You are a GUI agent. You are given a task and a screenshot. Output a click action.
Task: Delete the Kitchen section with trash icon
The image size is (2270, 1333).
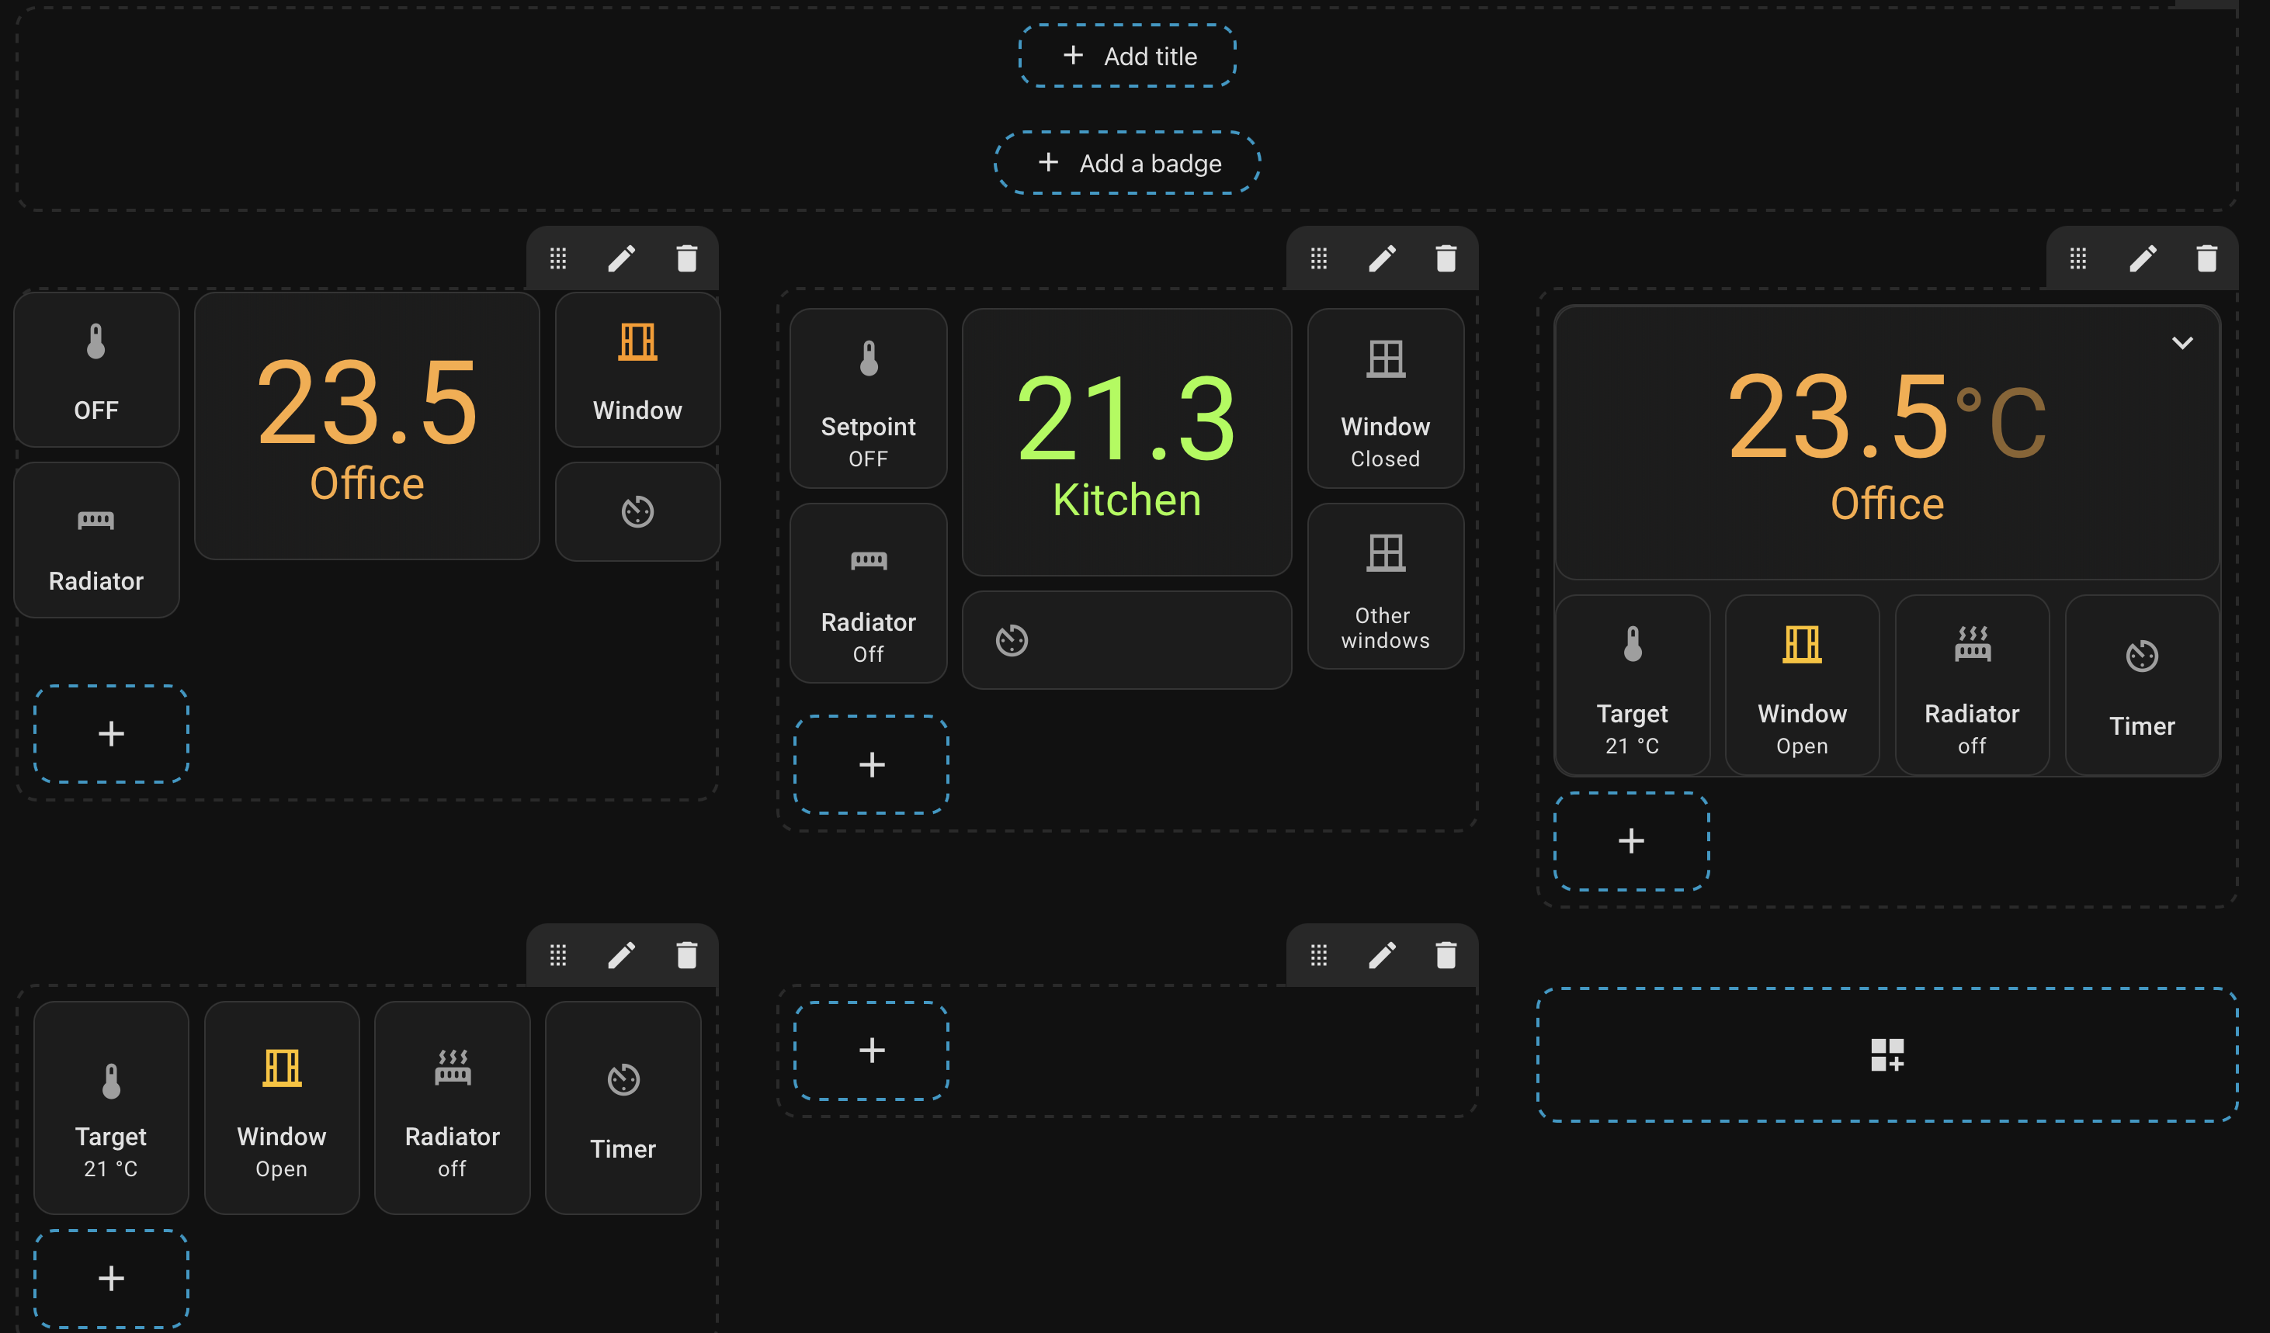[x=1446, y=259]
